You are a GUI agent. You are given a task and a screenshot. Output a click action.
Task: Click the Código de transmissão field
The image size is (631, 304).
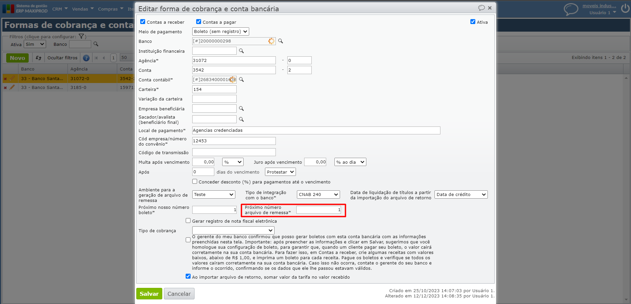(234, 152)
